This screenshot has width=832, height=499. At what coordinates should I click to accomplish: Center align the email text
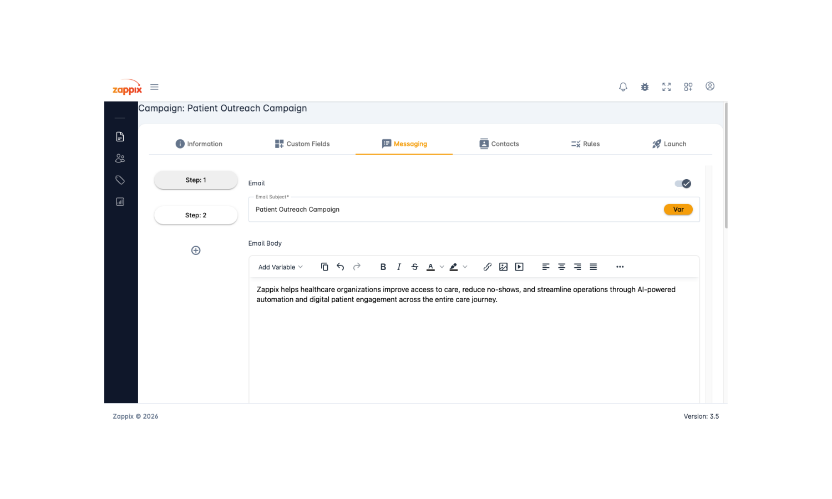point(561,267)
